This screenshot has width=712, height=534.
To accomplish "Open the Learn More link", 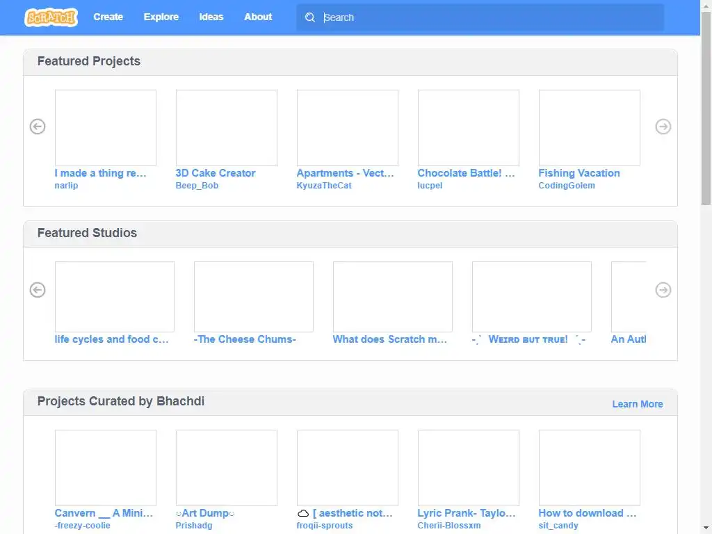I will 638,404.
